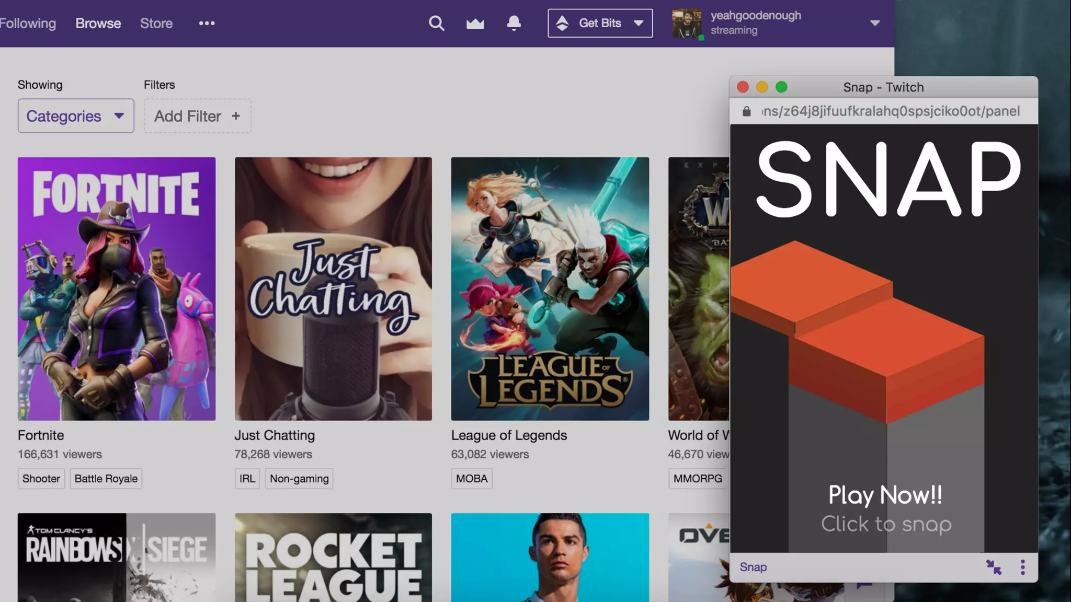Click Add Filter button
The height and width of the screenshot is (602, 1071).
(197, 116)
